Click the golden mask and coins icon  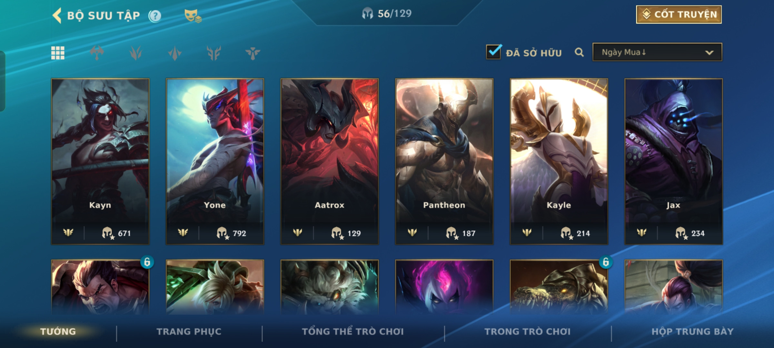tap(193, 16)
